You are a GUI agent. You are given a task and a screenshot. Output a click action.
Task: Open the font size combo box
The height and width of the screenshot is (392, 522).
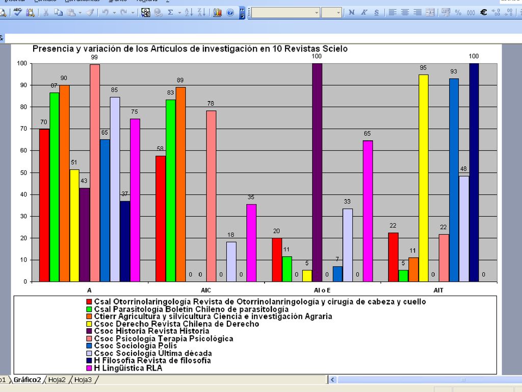331,13
